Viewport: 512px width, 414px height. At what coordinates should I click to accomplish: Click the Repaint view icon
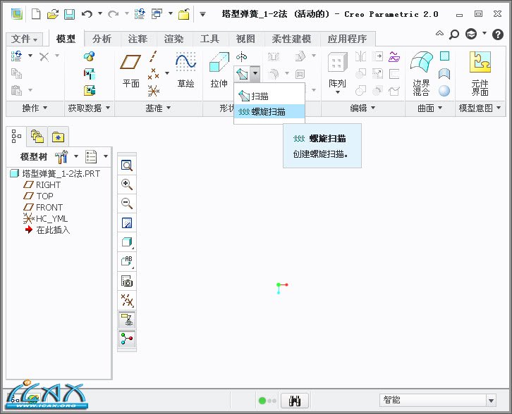point(127,223)
